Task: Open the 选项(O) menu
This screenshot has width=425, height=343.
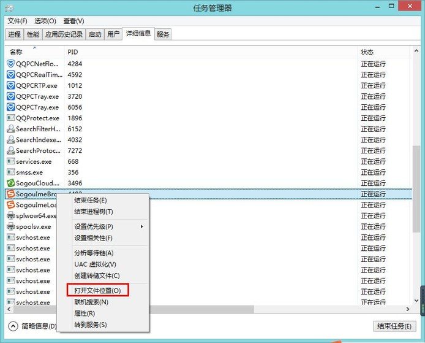Action: tap(45, 21)
